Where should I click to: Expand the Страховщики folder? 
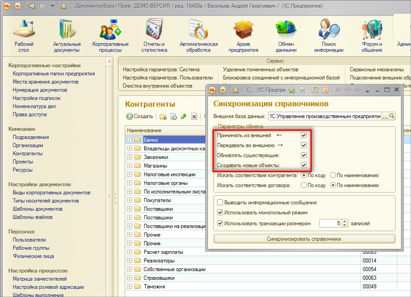(129, 277)
